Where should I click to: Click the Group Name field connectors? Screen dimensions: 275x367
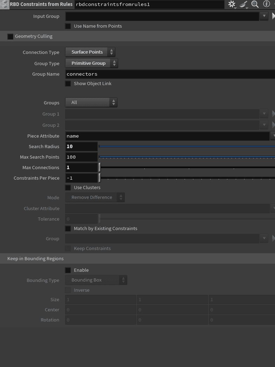point(170,74)
